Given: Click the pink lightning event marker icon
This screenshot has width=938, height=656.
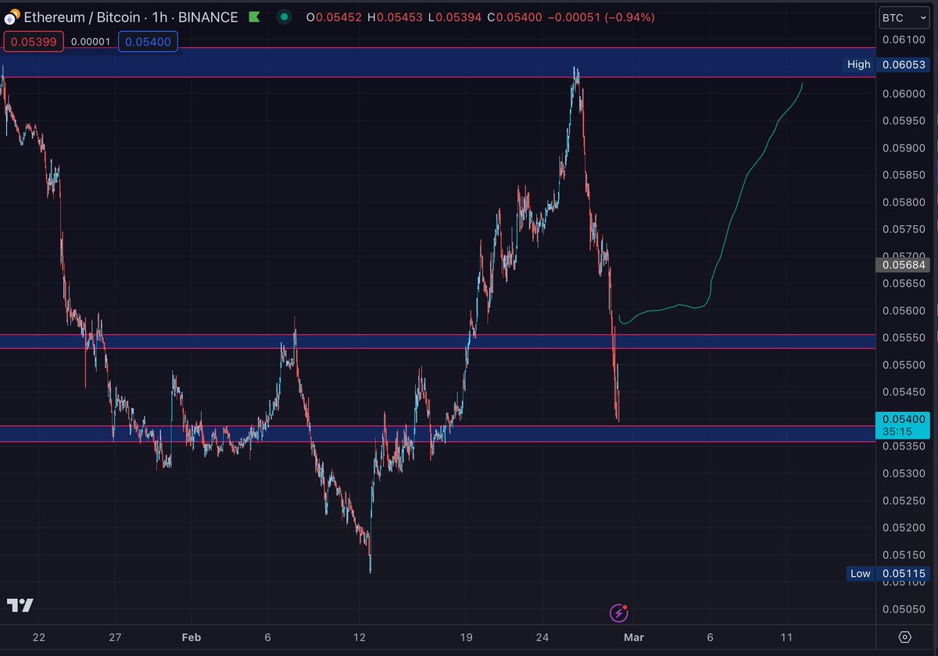Looking at the screenshot, I should (x=618, y=613).
